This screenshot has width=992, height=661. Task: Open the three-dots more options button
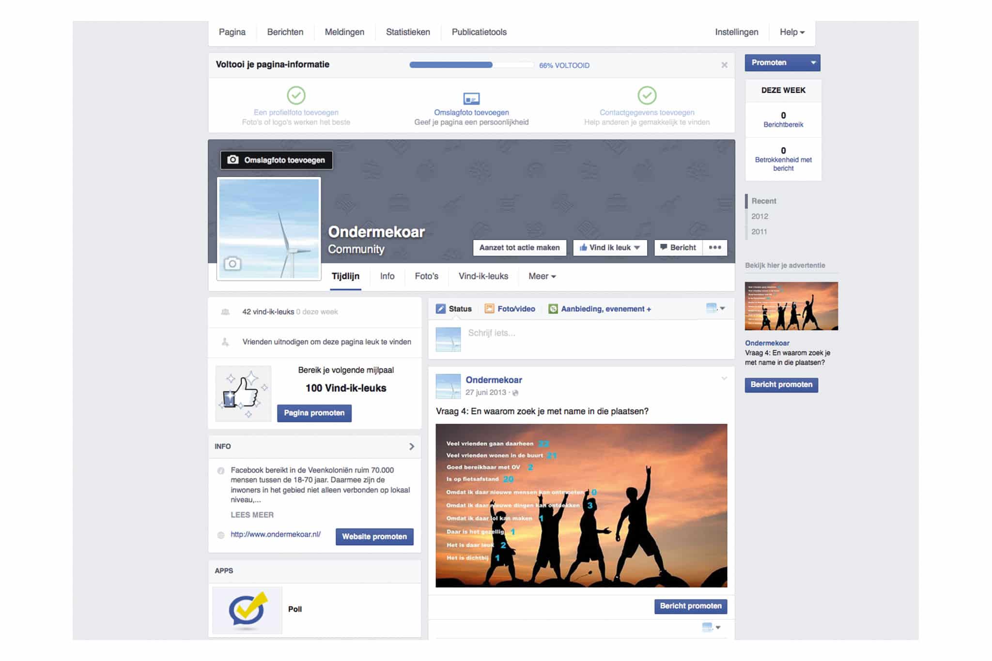pos(715,247)
